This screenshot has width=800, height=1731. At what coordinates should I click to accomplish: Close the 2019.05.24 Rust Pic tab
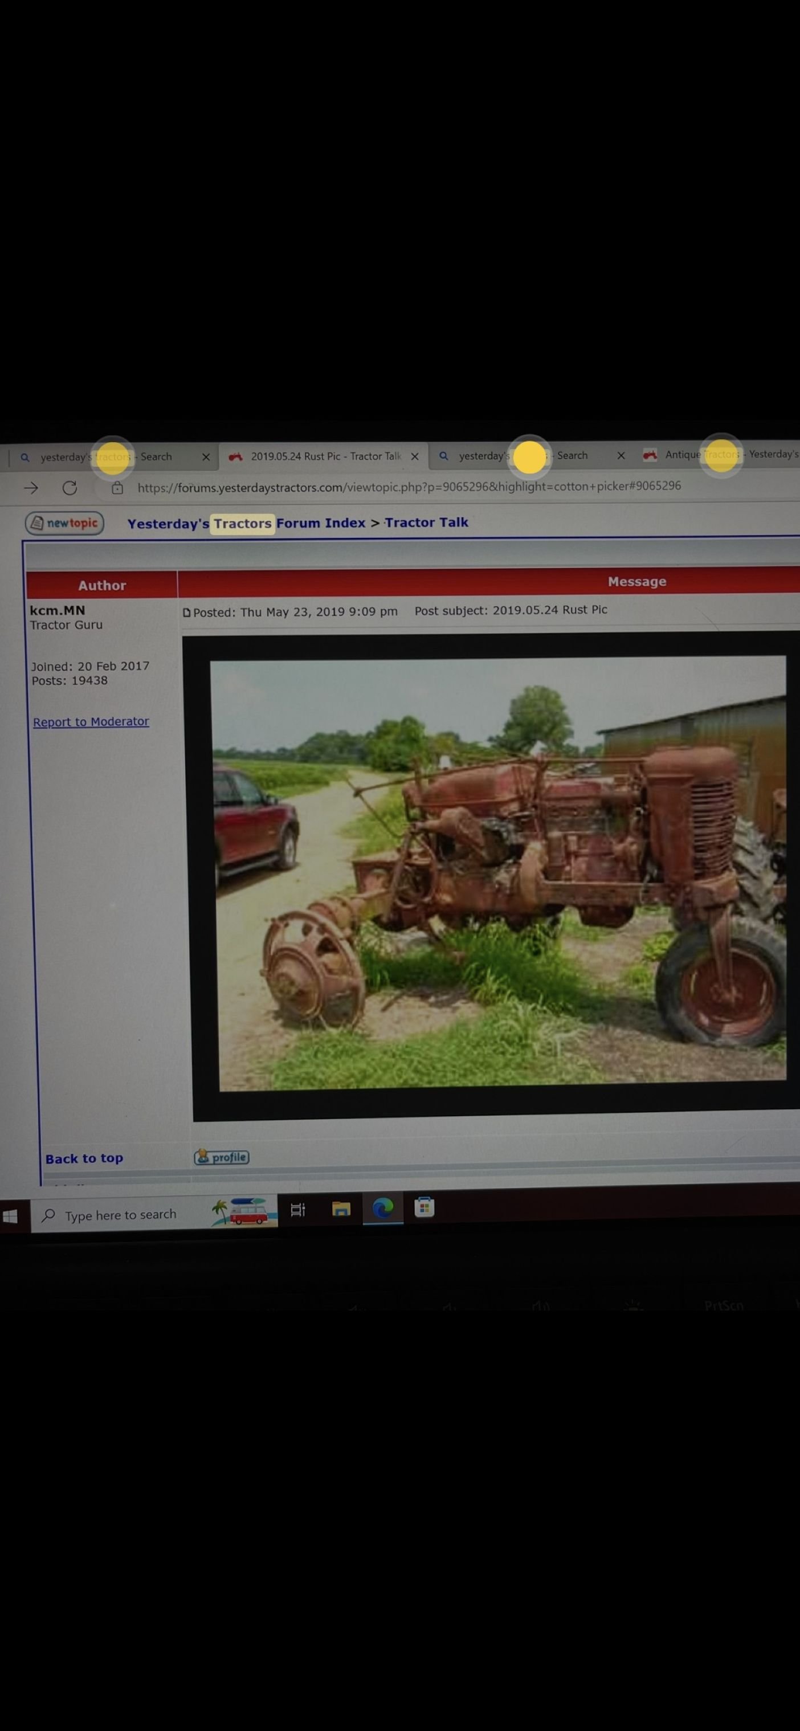pos(415,456)
